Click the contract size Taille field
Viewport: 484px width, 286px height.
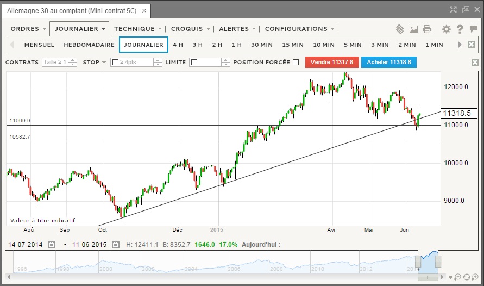pyautogui.click(x=55, y=63)
